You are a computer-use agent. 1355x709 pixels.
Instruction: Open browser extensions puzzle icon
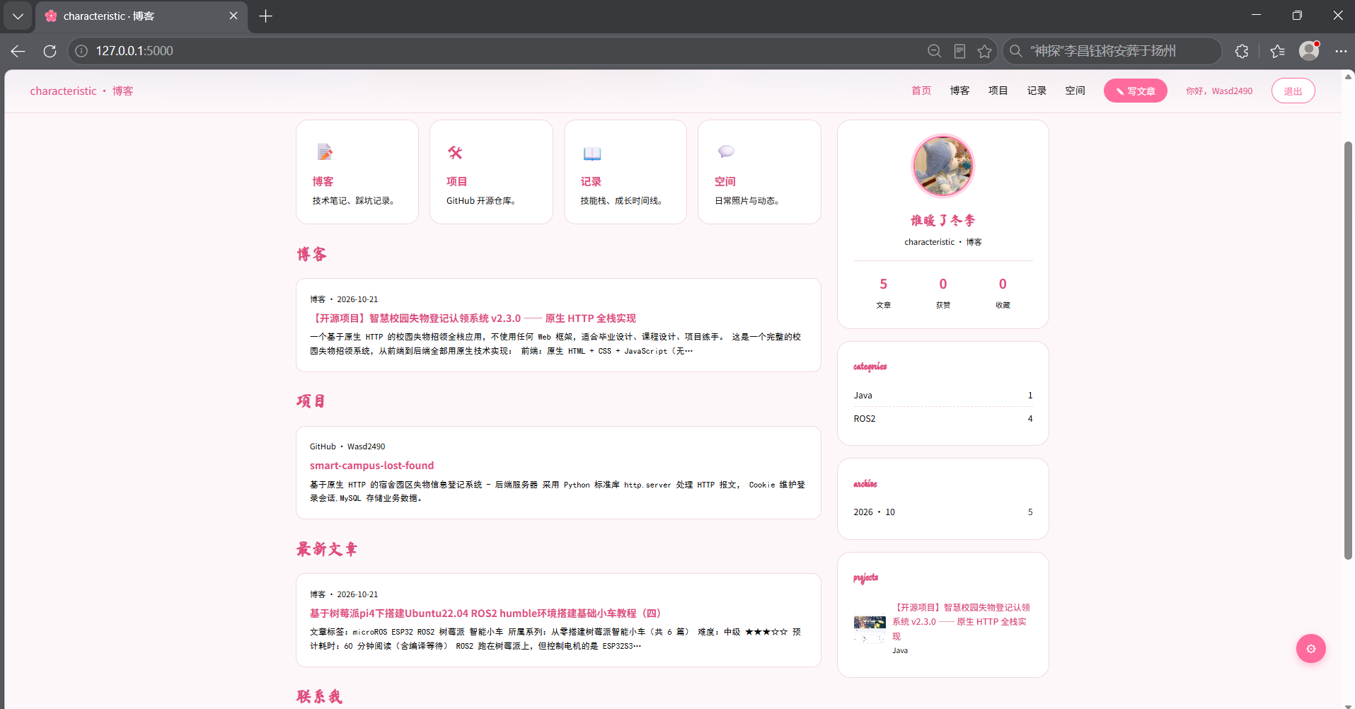pyautogui.click(x=1242, y=51)
